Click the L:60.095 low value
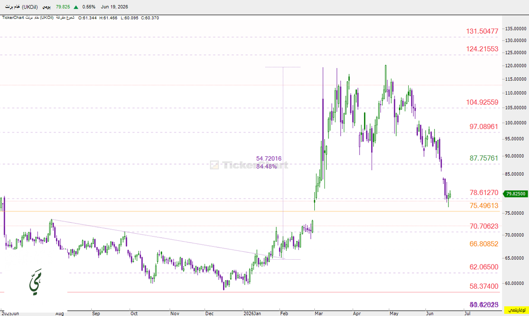Viewport: 529px width, 316px height. tap(129, 18)
